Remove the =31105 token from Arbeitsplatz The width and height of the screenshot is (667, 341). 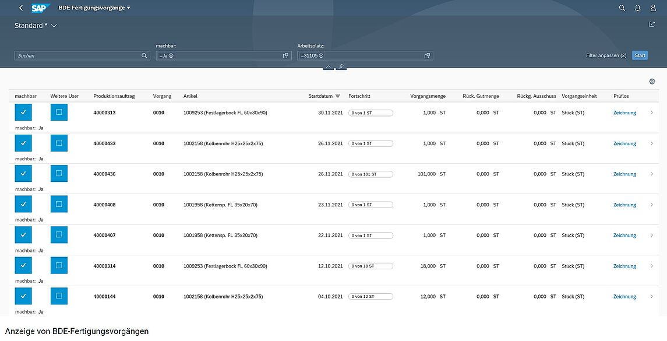point(321,55)
